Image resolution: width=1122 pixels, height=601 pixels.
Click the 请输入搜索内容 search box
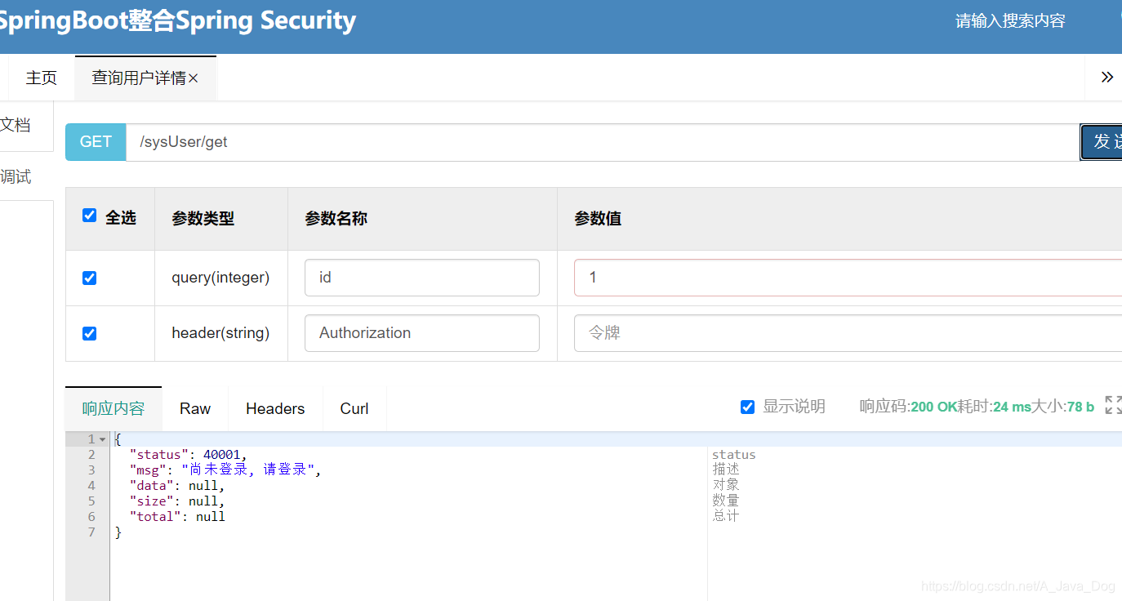tap(1010, 21)
